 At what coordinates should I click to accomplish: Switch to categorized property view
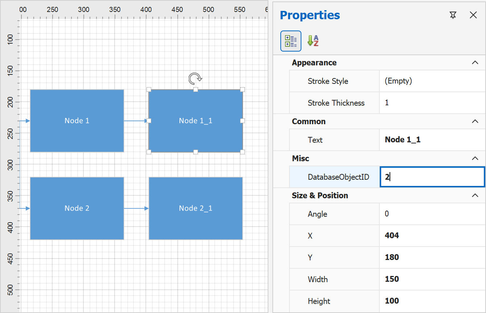click(x=291, y=41)
